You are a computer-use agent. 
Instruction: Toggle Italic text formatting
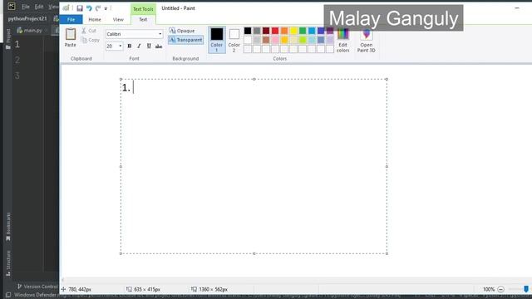tap(139, 47)
